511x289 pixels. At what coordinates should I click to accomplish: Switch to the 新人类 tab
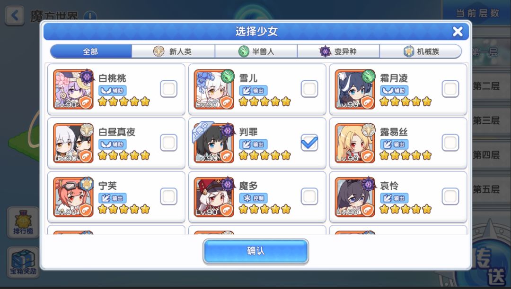tap(173, 51)
